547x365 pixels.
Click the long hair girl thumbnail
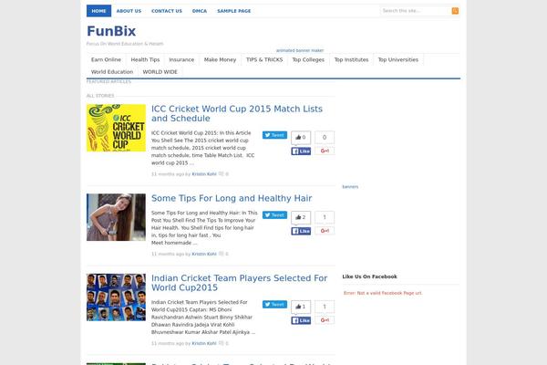[x=116, y=217]
